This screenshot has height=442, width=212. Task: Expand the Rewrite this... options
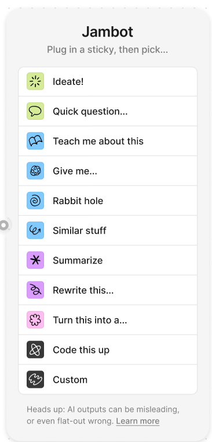click(108, 290)
